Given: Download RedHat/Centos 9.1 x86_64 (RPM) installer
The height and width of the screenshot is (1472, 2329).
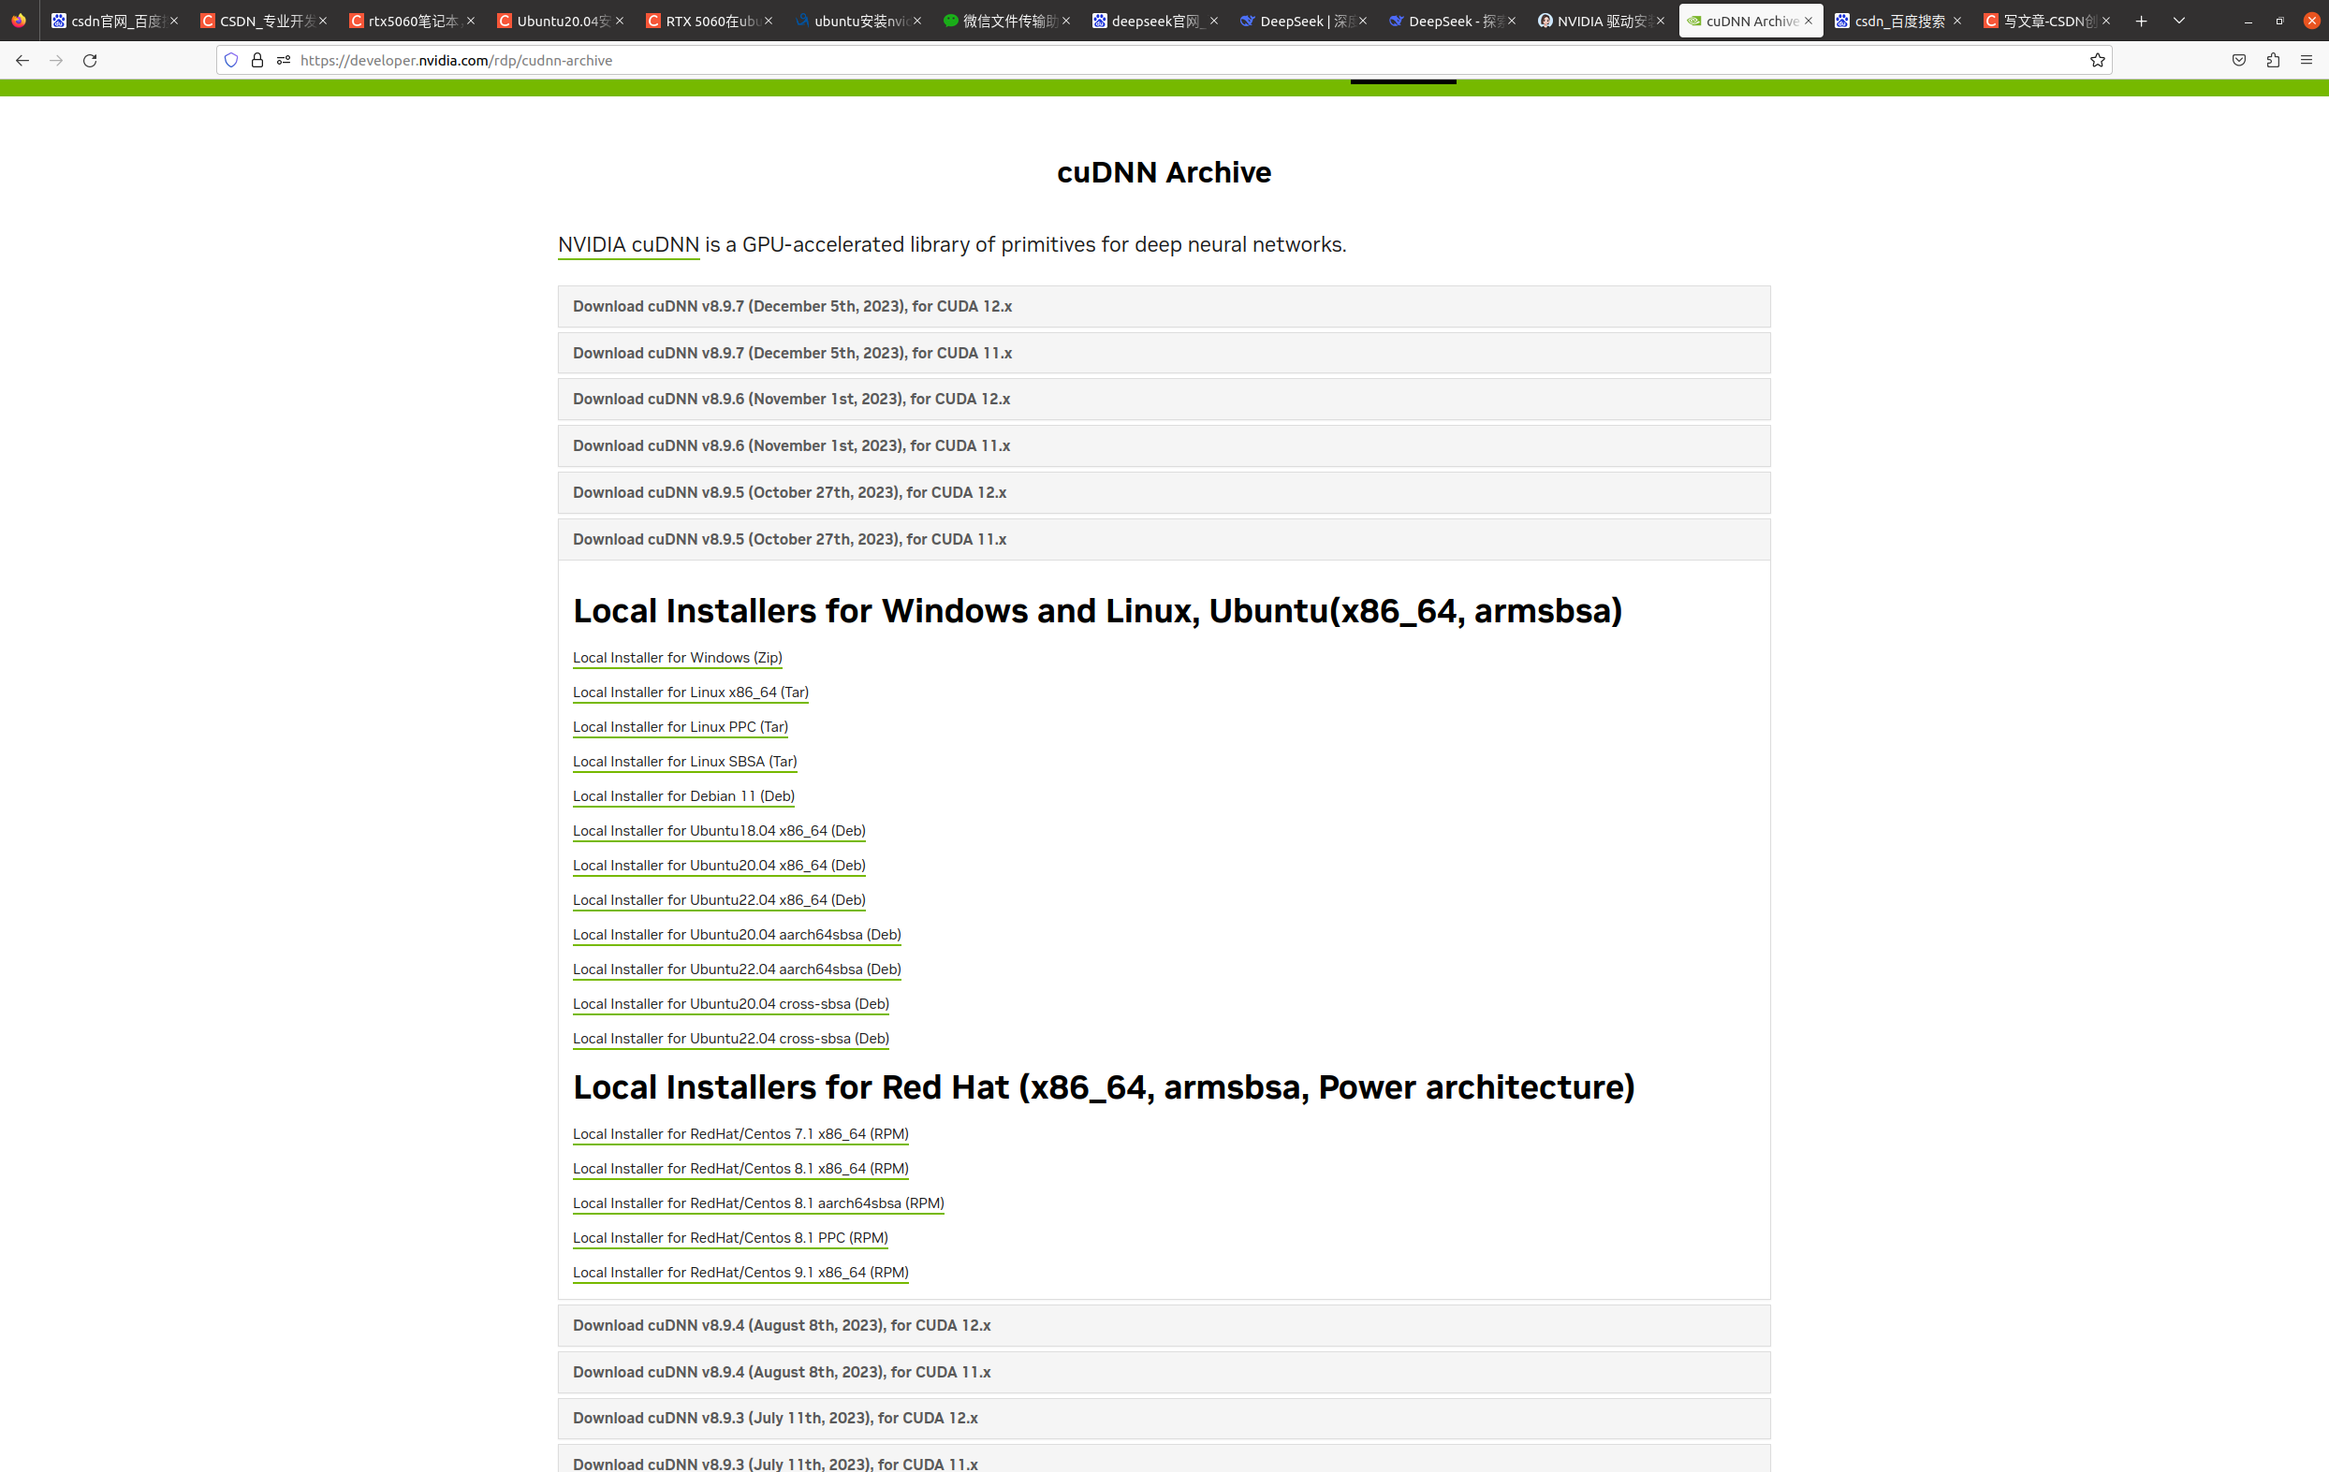Looking at the screenshot, I should click(740, 1273).
